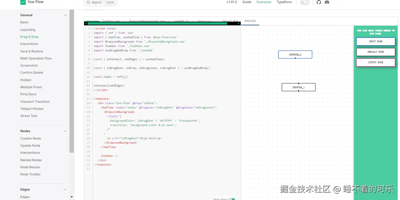Select the DNDNODE_1 node on canvas
The image size is (400, 200).
298,87
